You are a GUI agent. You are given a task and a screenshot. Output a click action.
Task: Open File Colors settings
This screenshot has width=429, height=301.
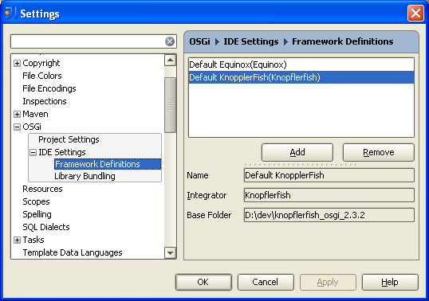point(42,76)
